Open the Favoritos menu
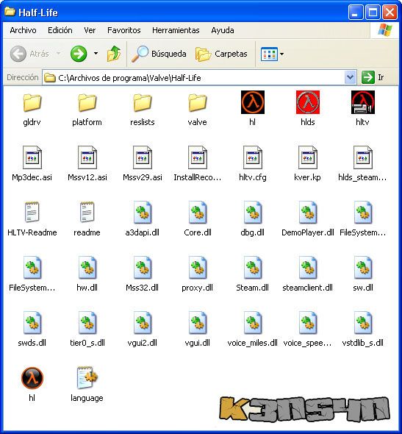The width and height of the screenshot is (402, 434). [x=124, y=30]
